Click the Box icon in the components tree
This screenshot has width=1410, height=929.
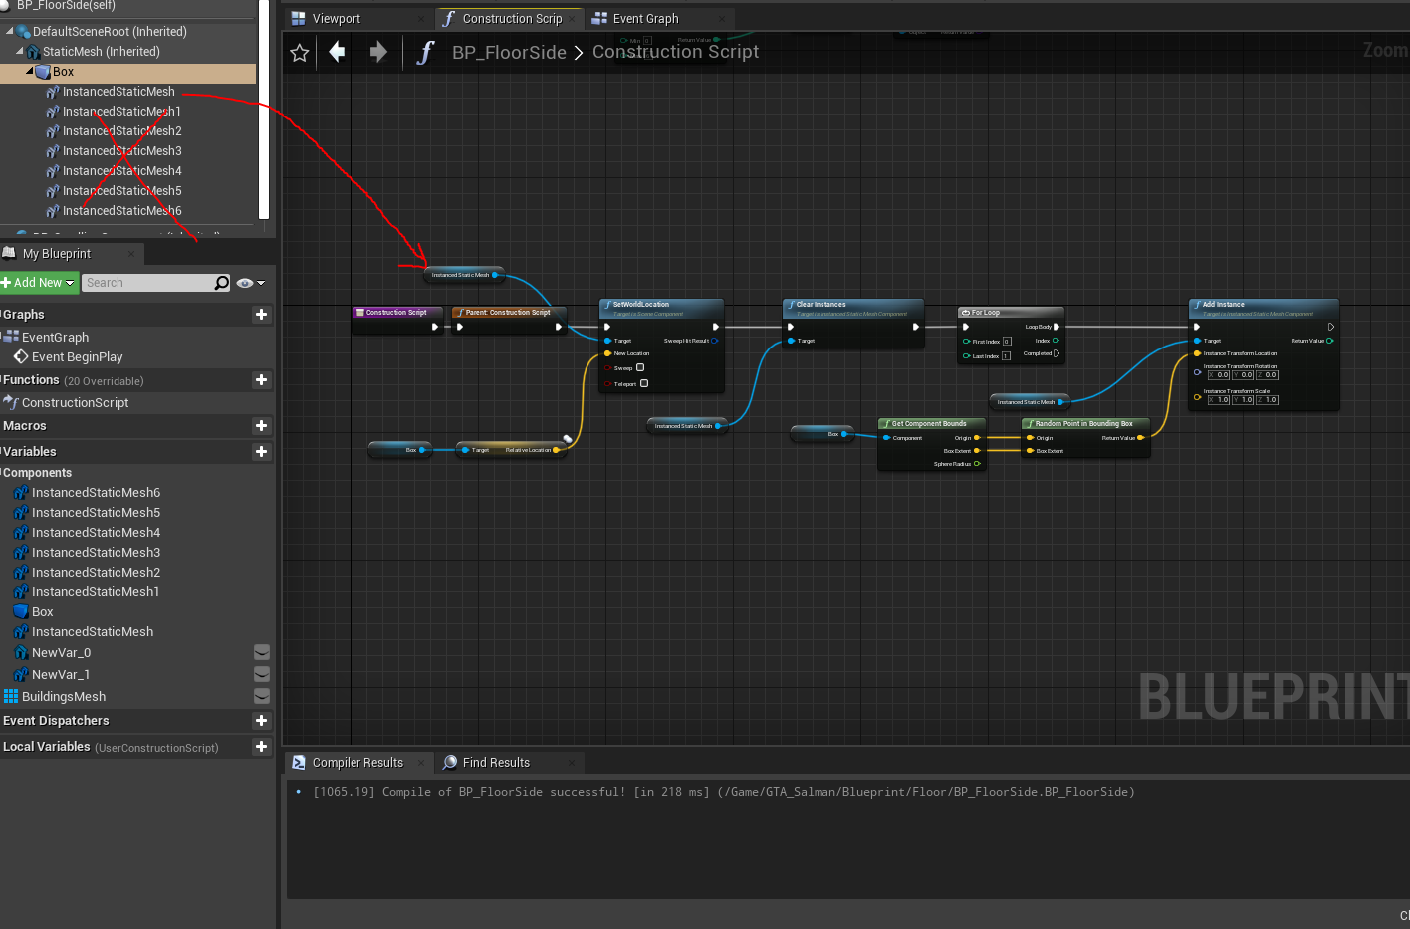43,72
